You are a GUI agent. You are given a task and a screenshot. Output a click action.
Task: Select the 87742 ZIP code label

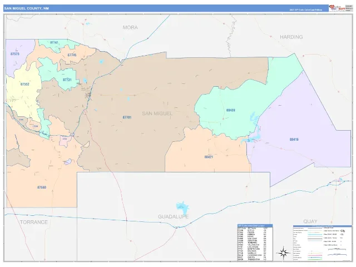[54, 42]
